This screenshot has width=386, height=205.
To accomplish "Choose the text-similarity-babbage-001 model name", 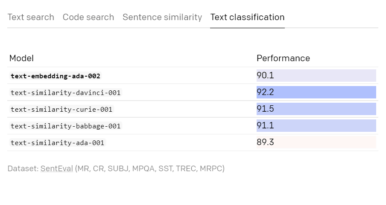I will (66, 126).
